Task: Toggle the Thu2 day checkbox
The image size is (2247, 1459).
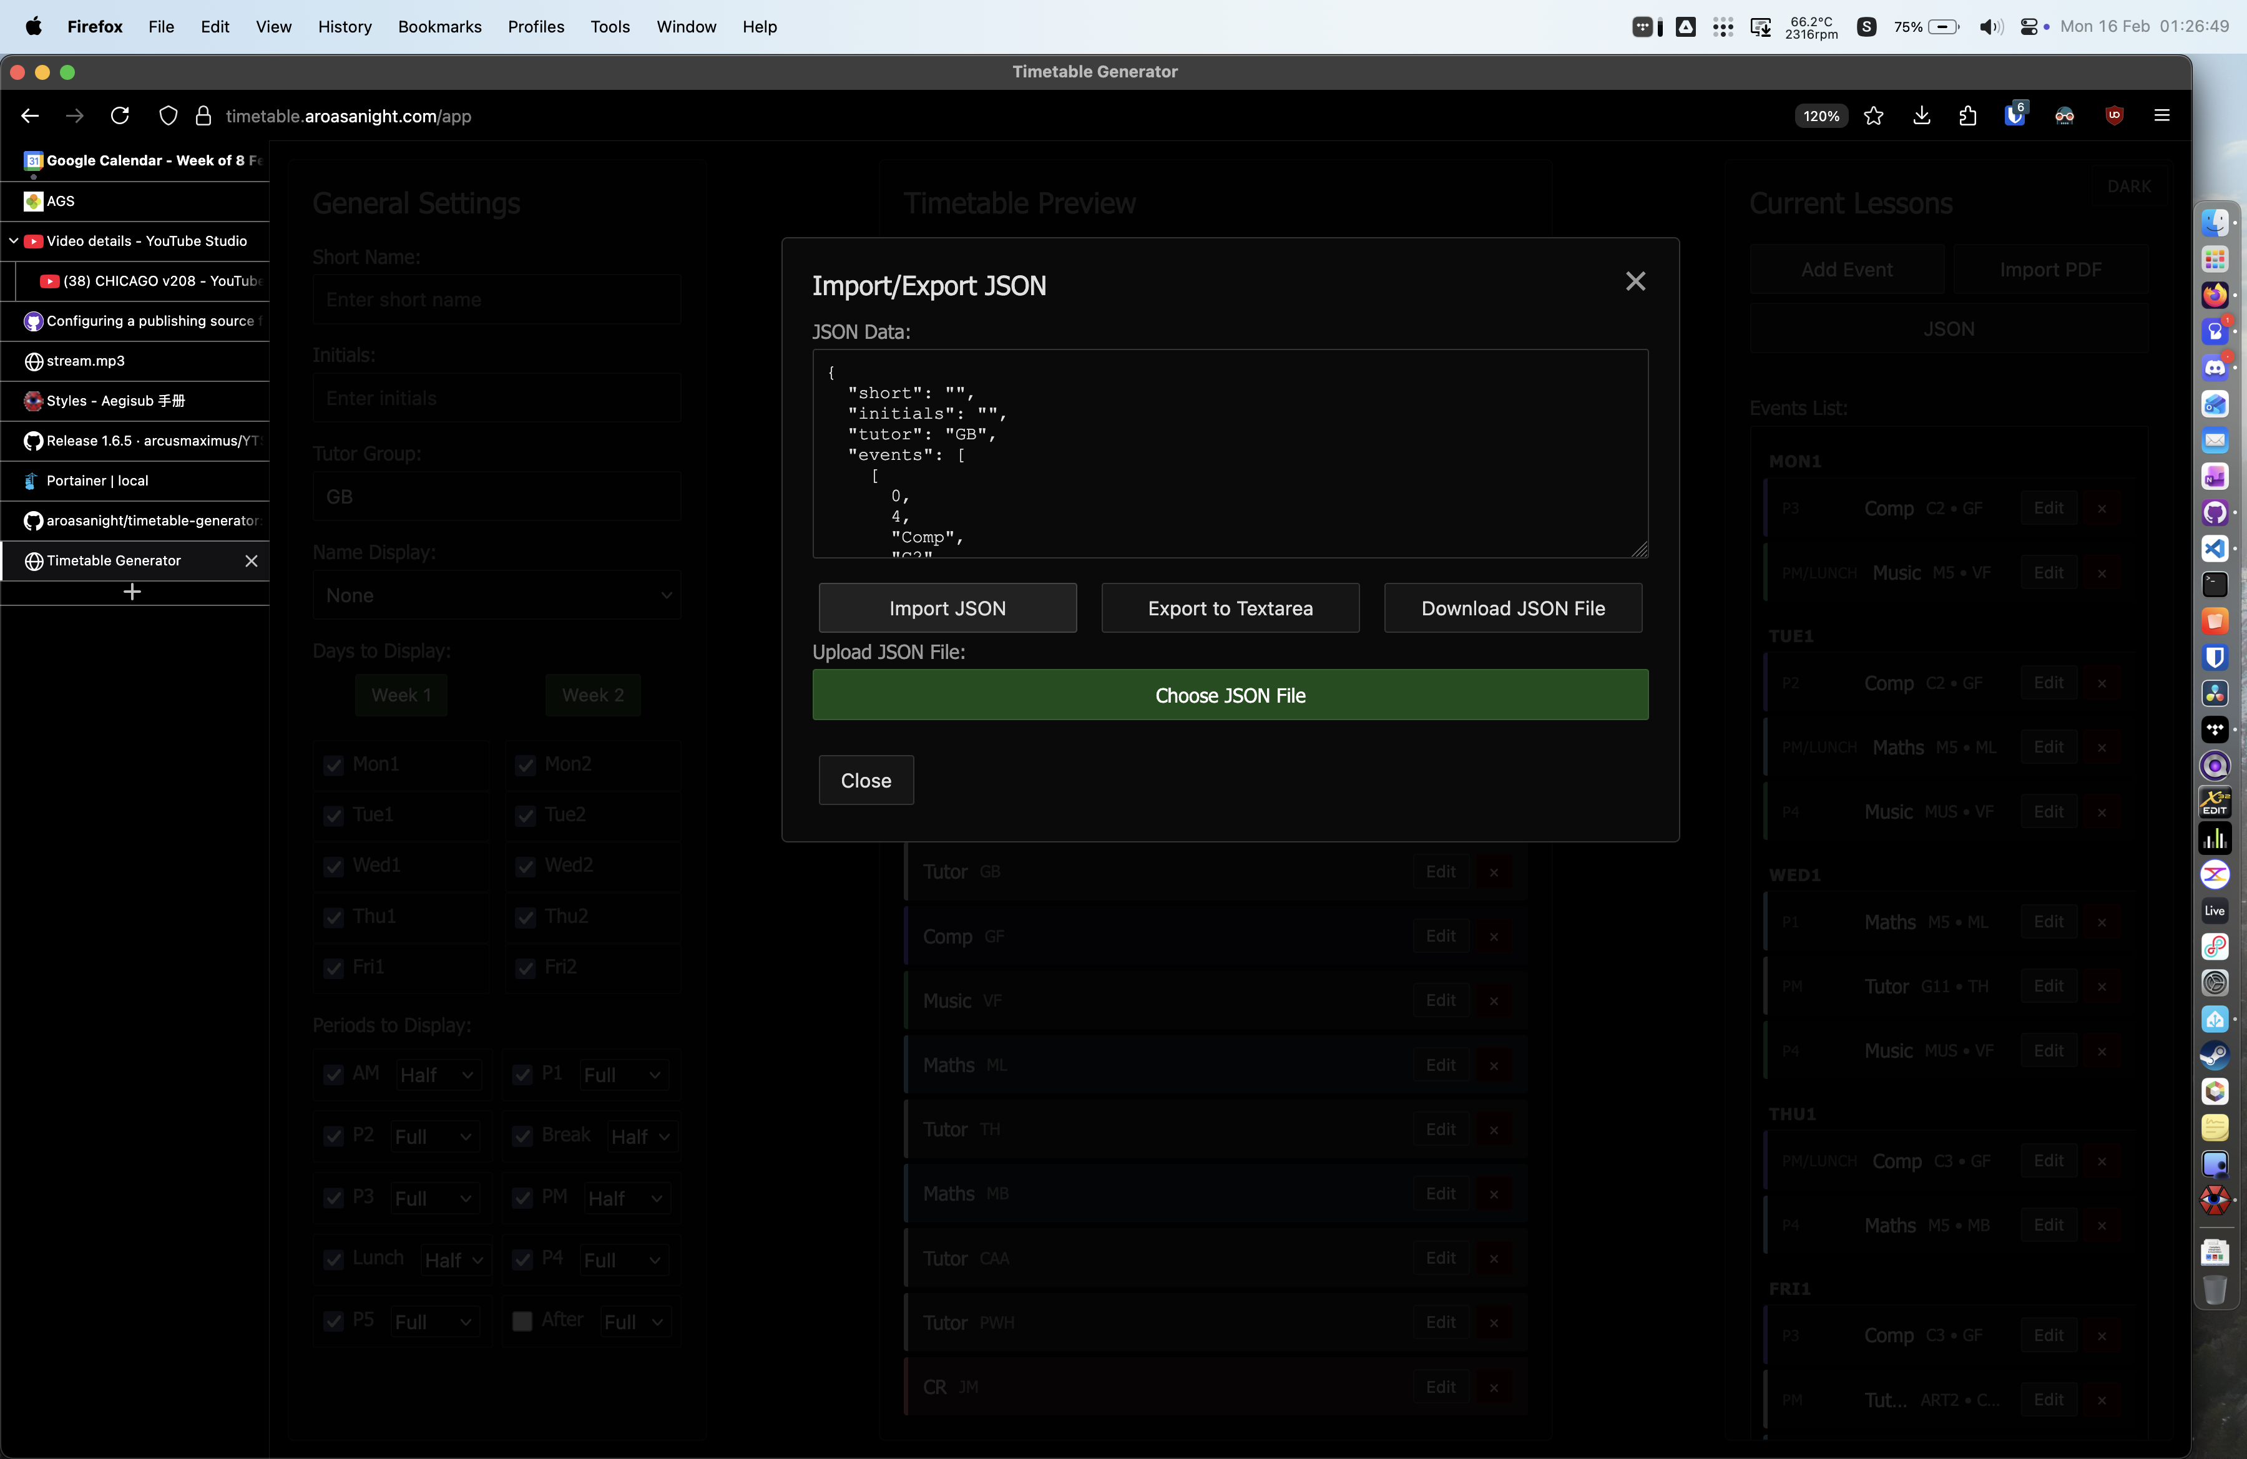Action: (x=526, y=917)
